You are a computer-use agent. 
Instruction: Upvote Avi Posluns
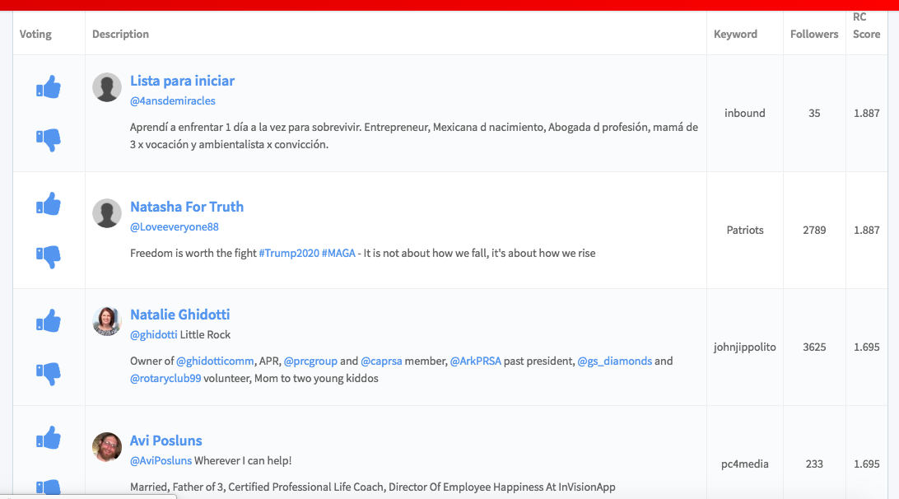pyautogui.click(x=49, y=437)
